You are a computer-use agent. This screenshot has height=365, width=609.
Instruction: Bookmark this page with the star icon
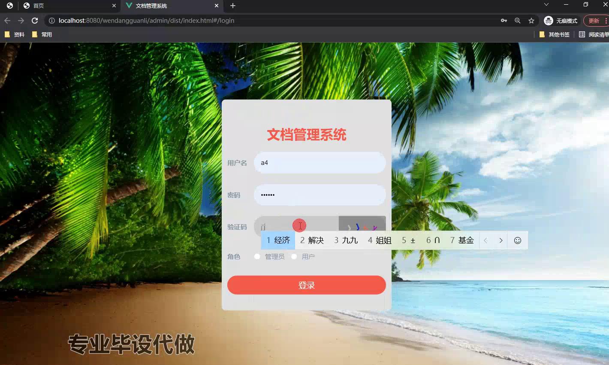[x=531, y=21]
